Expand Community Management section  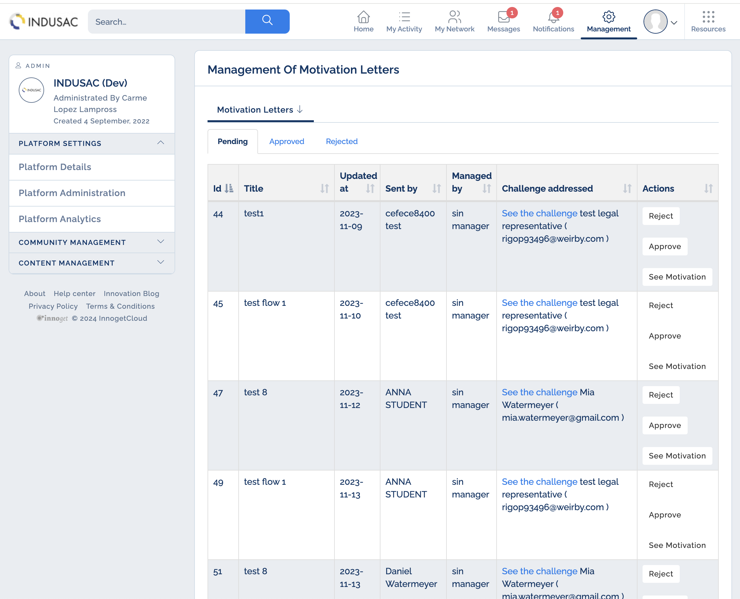(161, 242)
